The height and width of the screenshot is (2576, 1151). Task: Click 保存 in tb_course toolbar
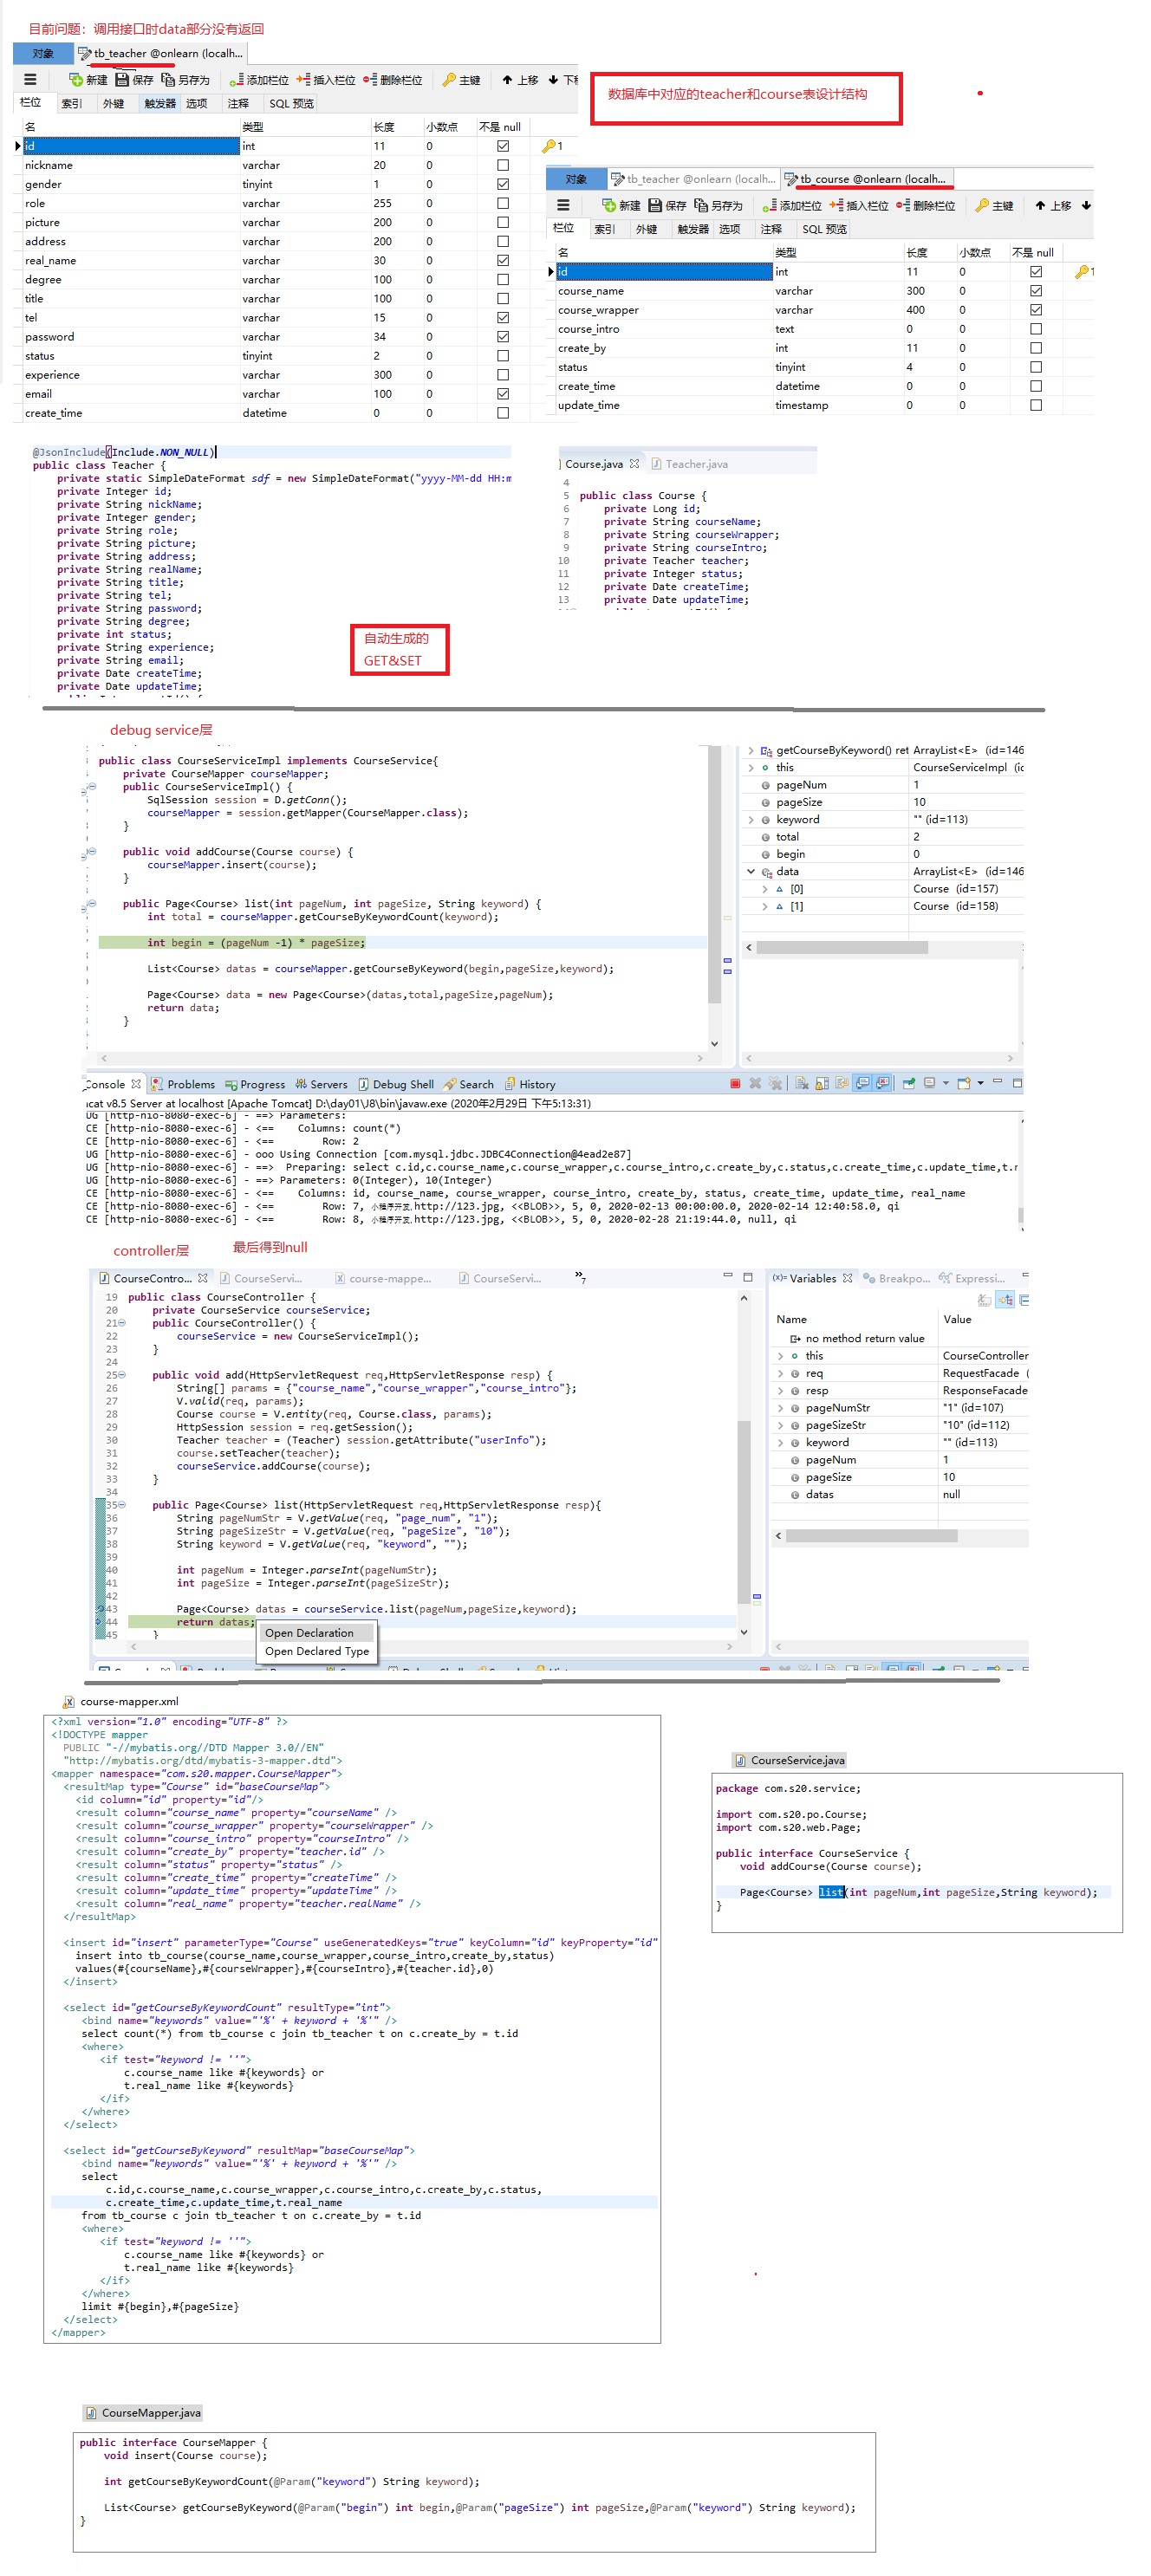(667, 205)
